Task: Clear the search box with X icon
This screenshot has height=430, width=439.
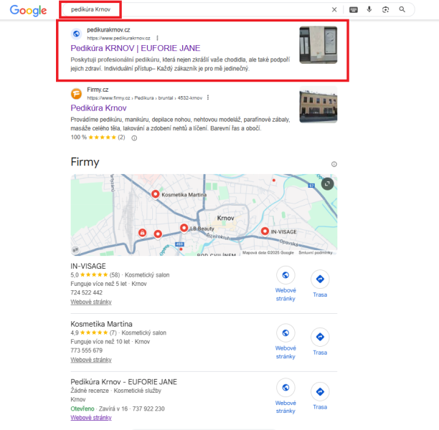Action: (334, 10)
